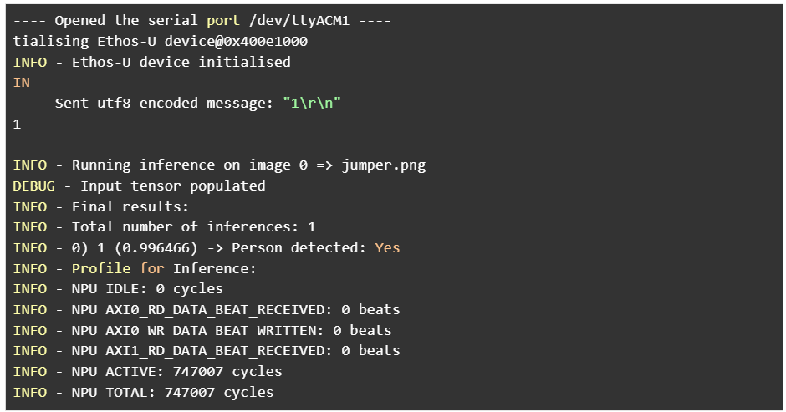Screen dimensions: 786x412
Task: Click the orange "Yes" detection result
Action: [x=387, y=247]
